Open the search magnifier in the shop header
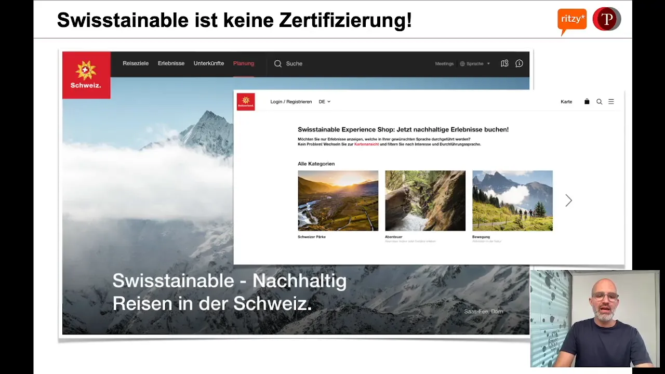Image resolution: width=665 pixels, height=374 pixels. point(599,101)
